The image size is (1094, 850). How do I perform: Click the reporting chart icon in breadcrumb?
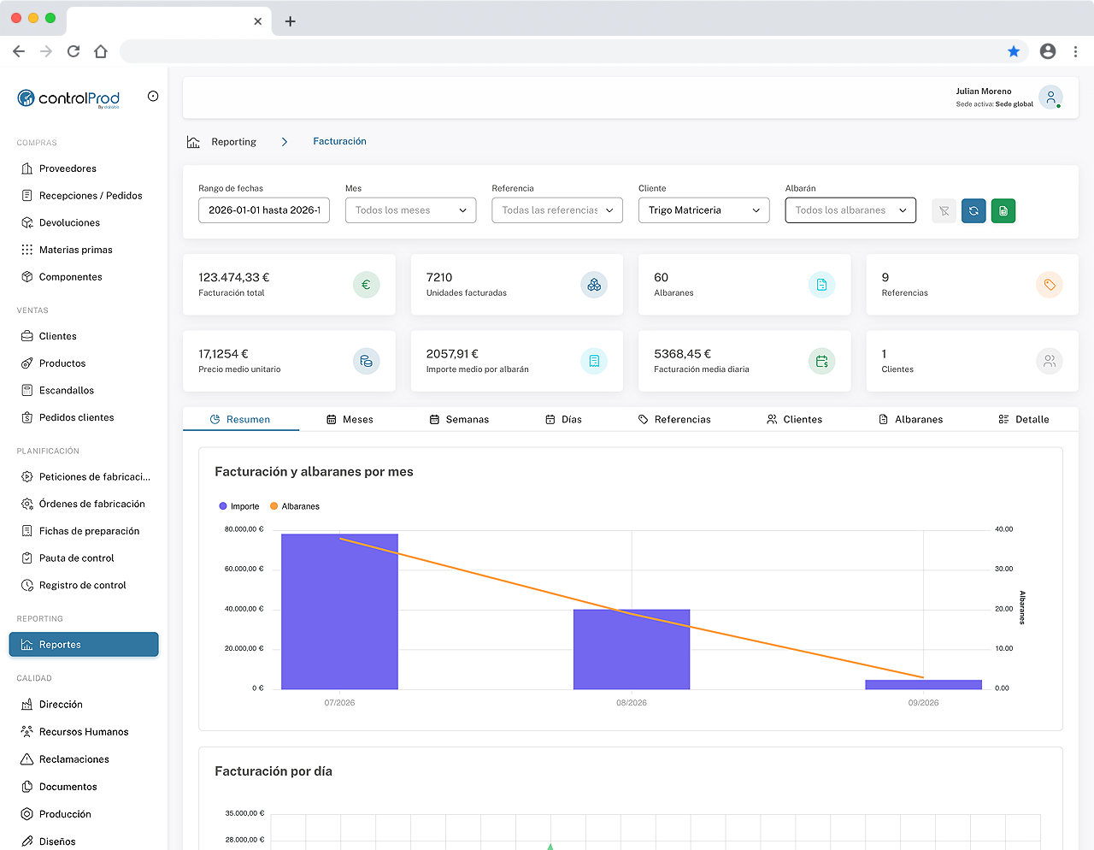[x=193, y=142]
